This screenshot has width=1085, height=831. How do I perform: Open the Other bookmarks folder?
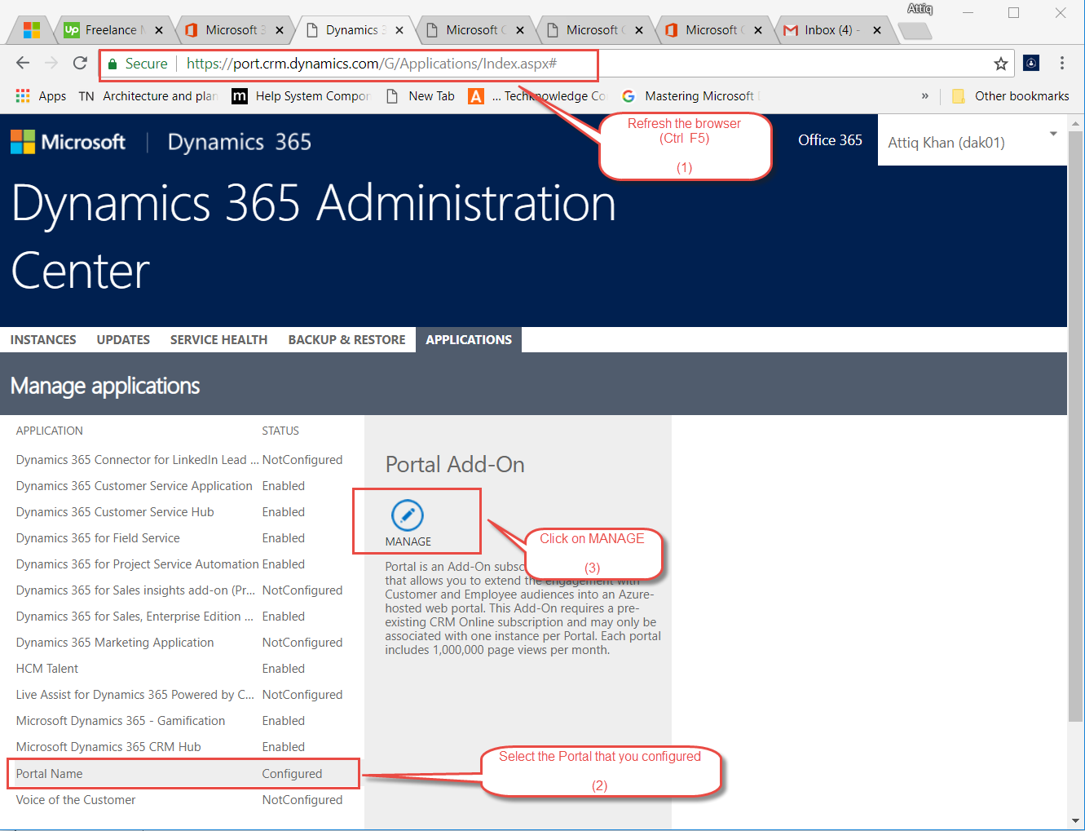point(1010,96)
